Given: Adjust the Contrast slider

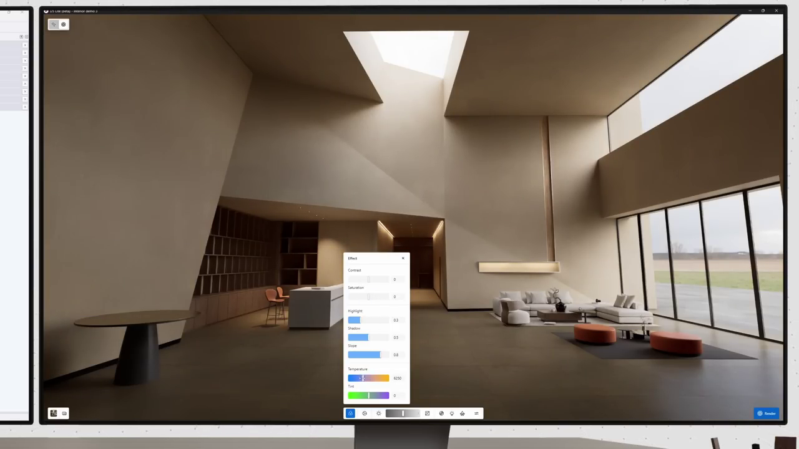Looking at the screenshot, I should tap(368, 279).
